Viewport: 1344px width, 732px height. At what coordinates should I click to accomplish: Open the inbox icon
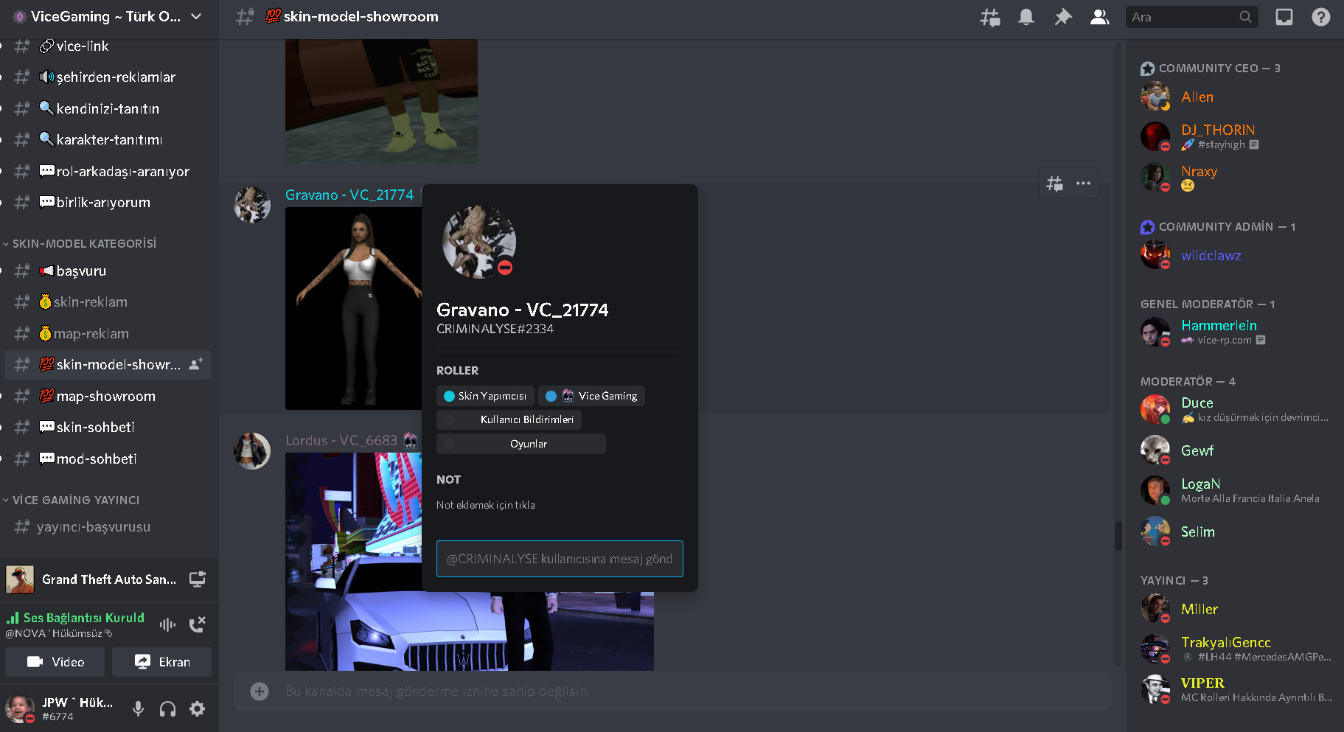pyautogui.click(x=1284, y=17)
